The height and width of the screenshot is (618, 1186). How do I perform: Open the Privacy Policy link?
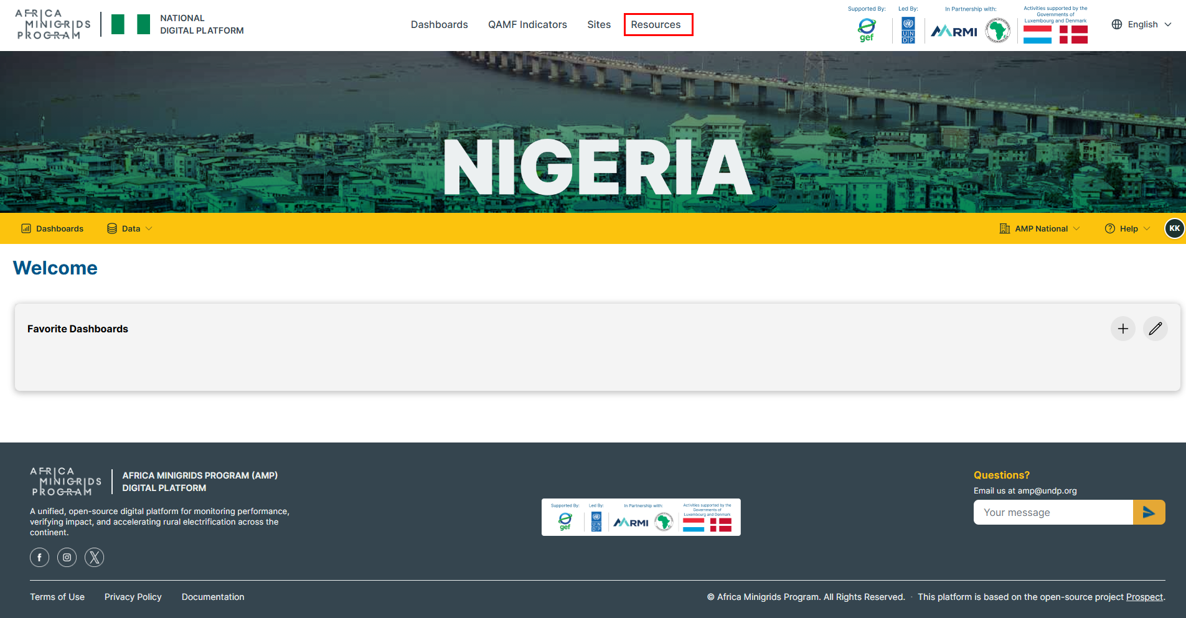click(x=133, y=597)
